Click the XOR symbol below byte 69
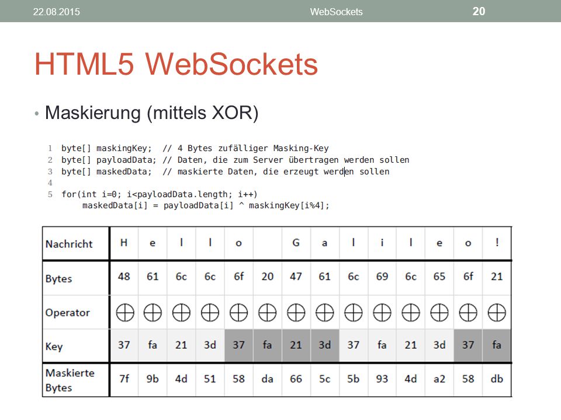Image resolution: width=561 pixels, height=420 pixels. (x=382, y=313)
